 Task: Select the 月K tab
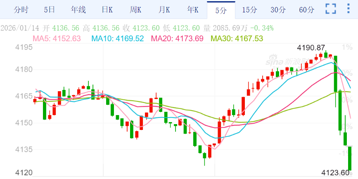point(164,10)
